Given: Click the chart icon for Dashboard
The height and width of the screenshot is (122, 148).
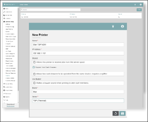Looking at the screenshot, I should (x=4, y=93).
